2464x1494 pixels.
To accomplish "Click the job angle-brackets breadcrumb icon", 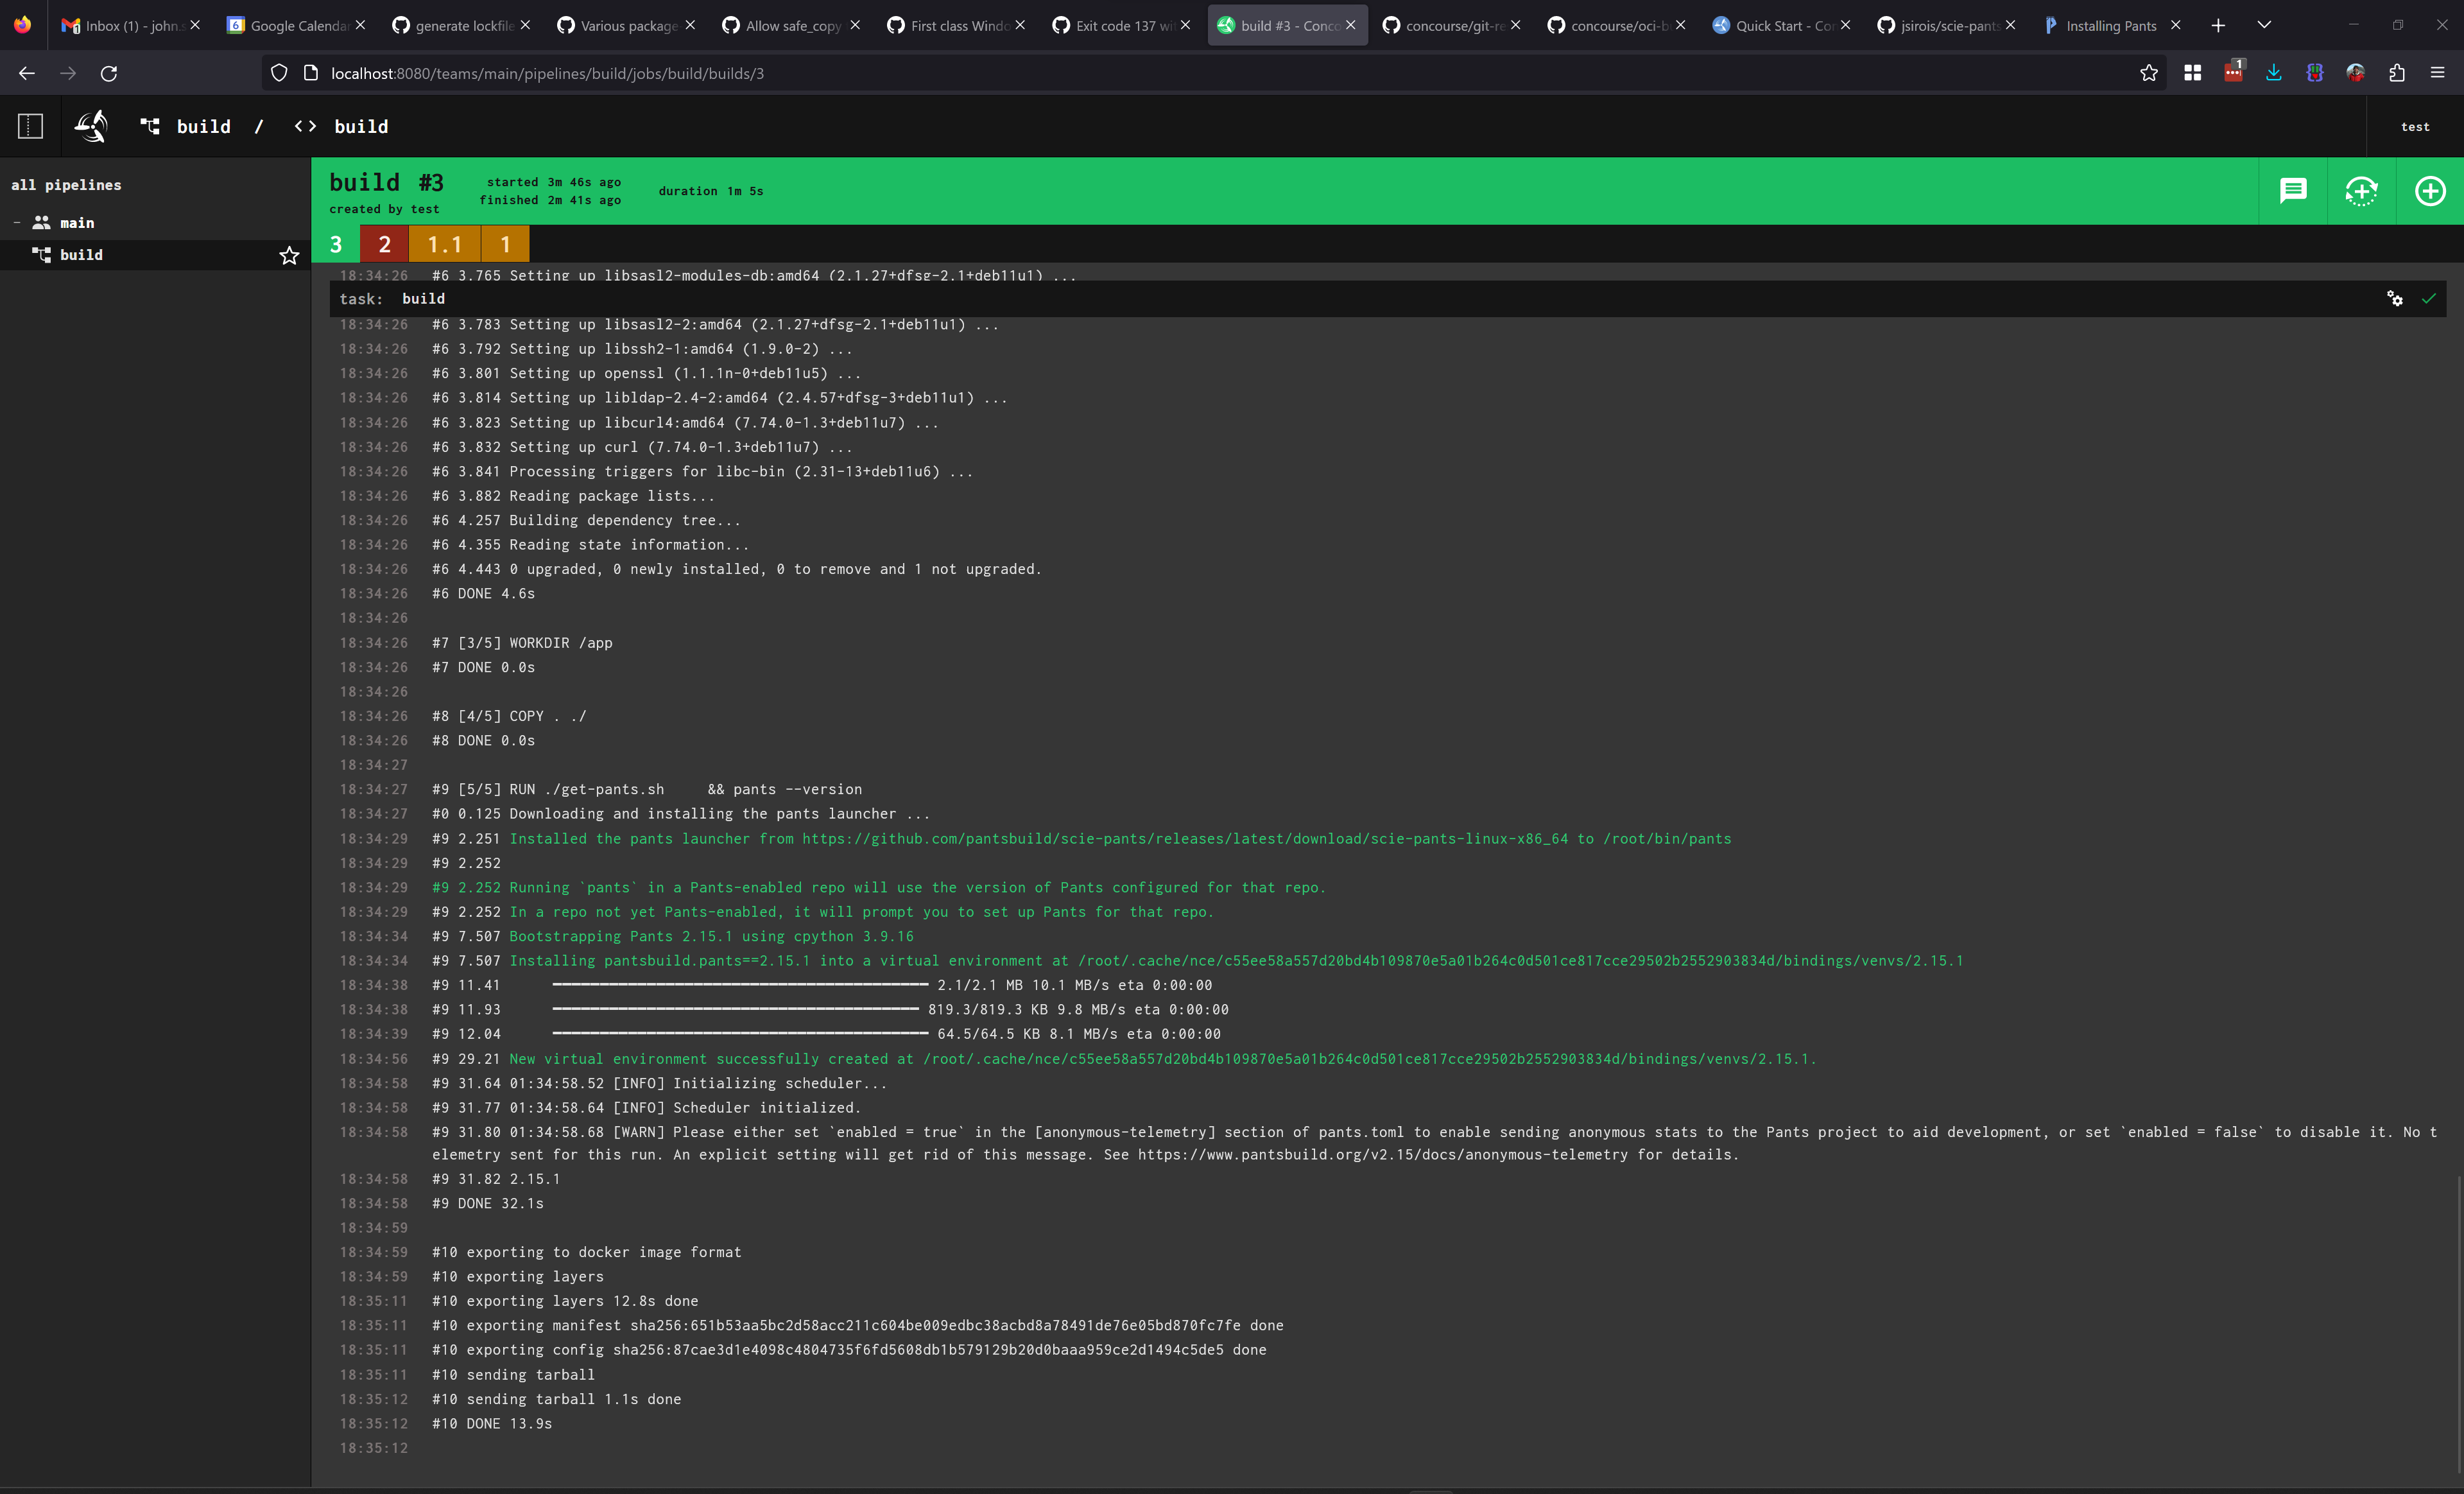I will pyautogui.click(x=305, y=126).
